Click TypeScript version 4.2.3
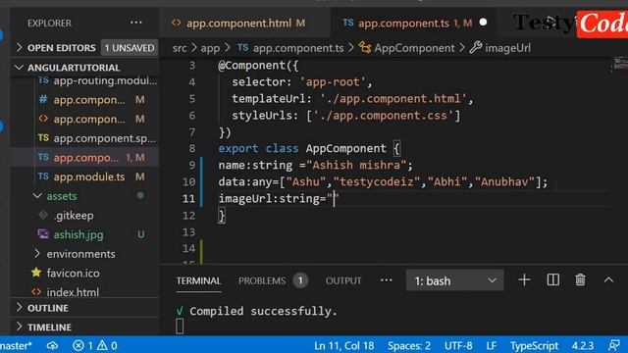This screenshot has width=628, height=353. (583, 345)
